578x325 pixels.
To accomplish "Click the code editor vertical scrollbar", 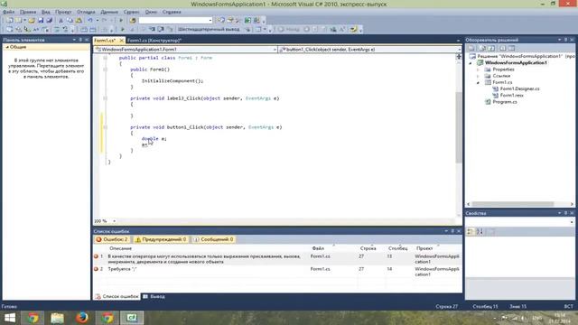I will [459, 127].
